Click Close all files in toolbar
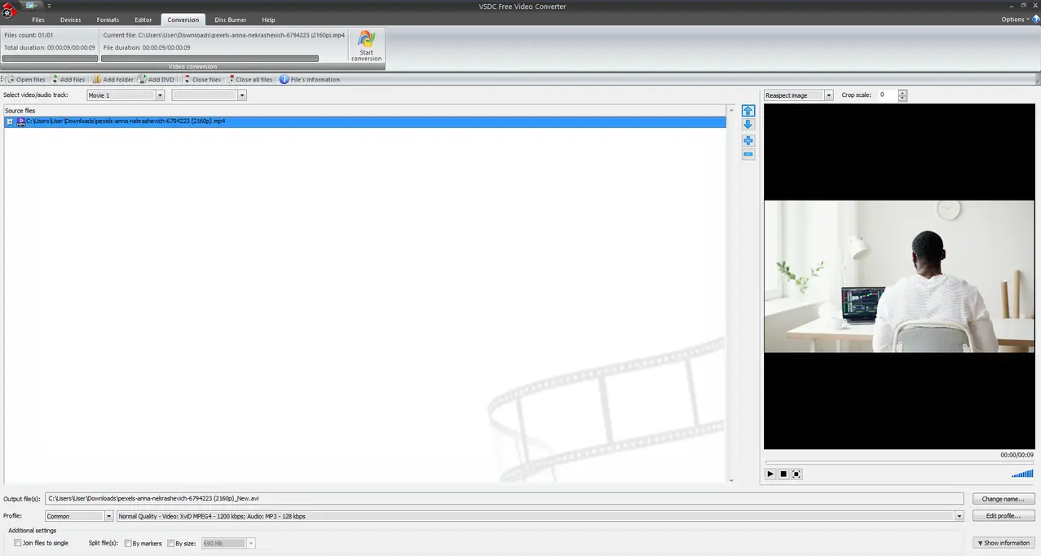Screen dimensions: 1041x556 click(249, 80)
